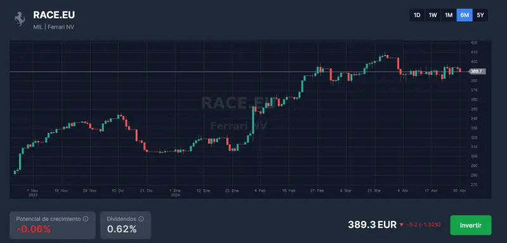This screenshot has height=243, width=507.
Task: Click the RACE.EU ticker title
Action: [54, 15]
